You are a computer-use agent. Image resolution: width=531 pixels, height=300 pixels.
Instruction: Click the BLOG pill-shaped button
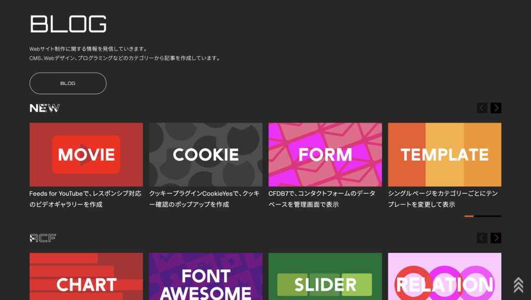click(68, 83)
